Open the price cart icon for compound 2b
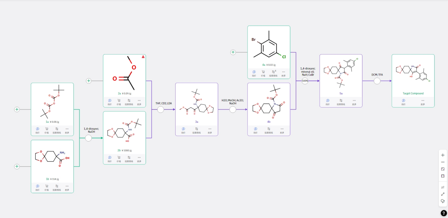This screenshot has height=218, width=448. (119, 158)
